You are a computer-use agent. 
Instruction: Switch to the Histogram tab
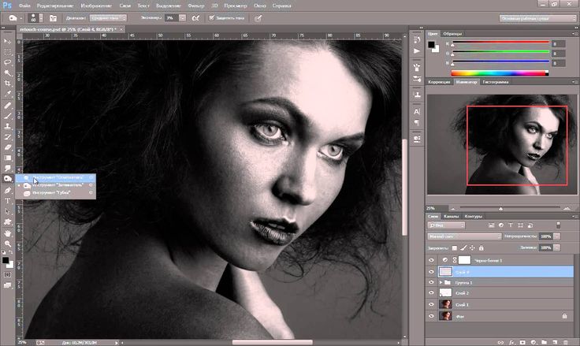(494, 81)
